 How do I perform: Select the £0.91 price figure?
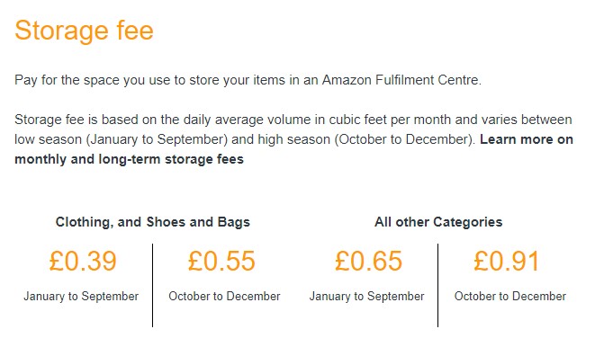(x=507, y=261)
